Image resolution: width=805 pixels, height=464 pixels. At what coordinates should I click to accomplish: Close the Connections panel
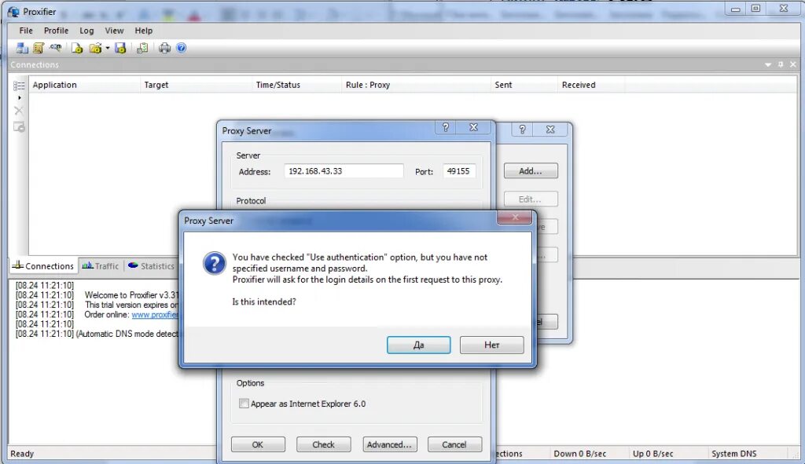(793, 64)
